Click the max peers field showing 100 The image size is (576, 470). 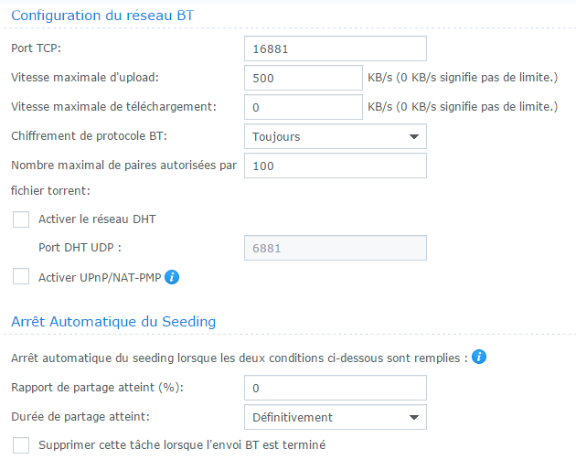pyautogui.click(x=335, y=166)
